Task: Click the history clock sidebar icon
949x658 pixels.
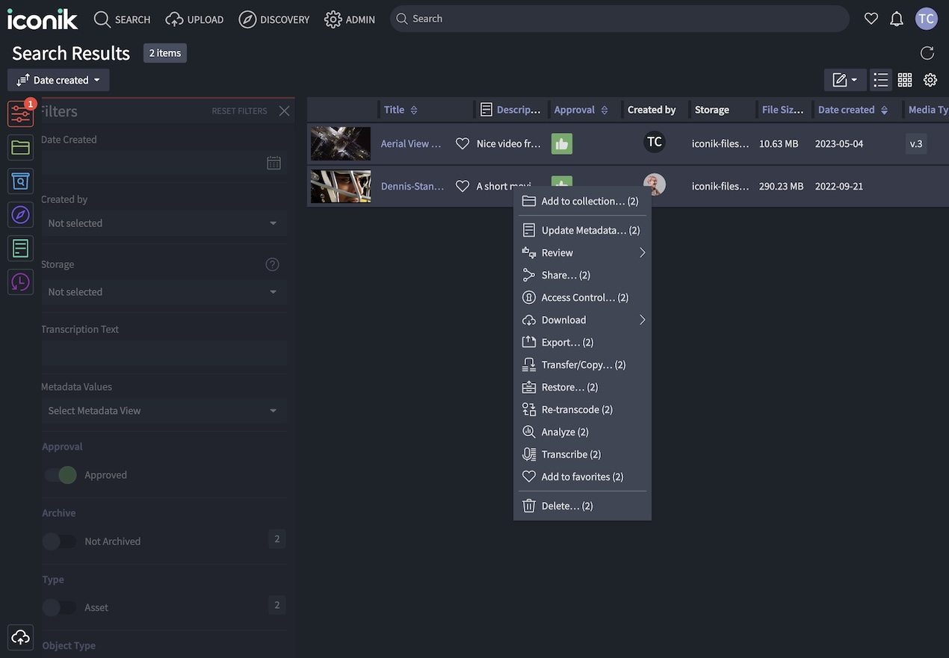Action: (x=20, y=282)
